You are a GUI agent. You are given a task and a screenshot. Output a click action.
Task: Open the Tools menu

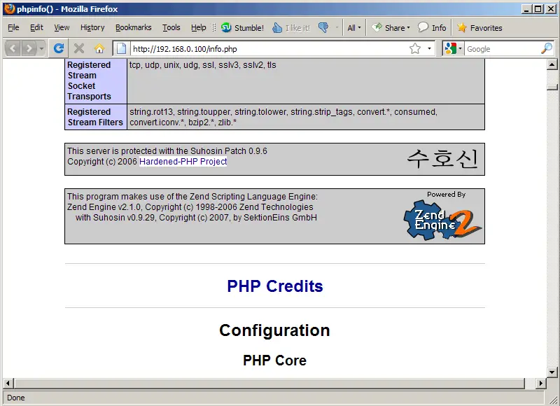(x=171, y=27)
